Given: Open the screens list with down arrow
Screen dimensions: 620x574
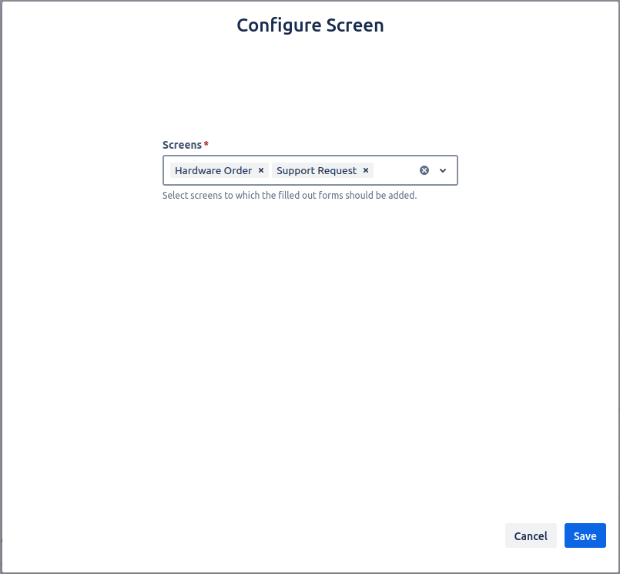Looking at the screenshot, I should (x=443, y=170).
